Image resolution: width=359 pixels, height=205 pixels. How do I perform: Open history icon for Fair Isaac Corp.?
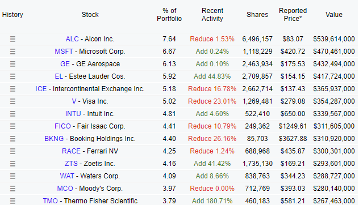point(12,126)
